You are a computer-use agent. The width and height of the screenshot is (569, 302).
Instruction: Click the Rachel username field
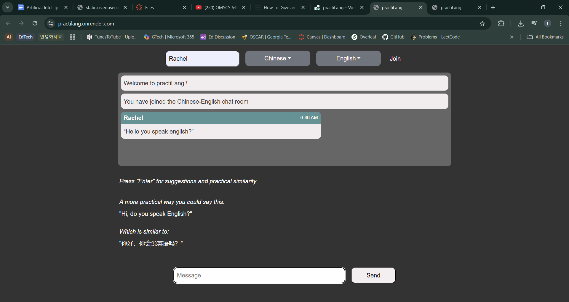pyautogui.click(x=202, y=59)
